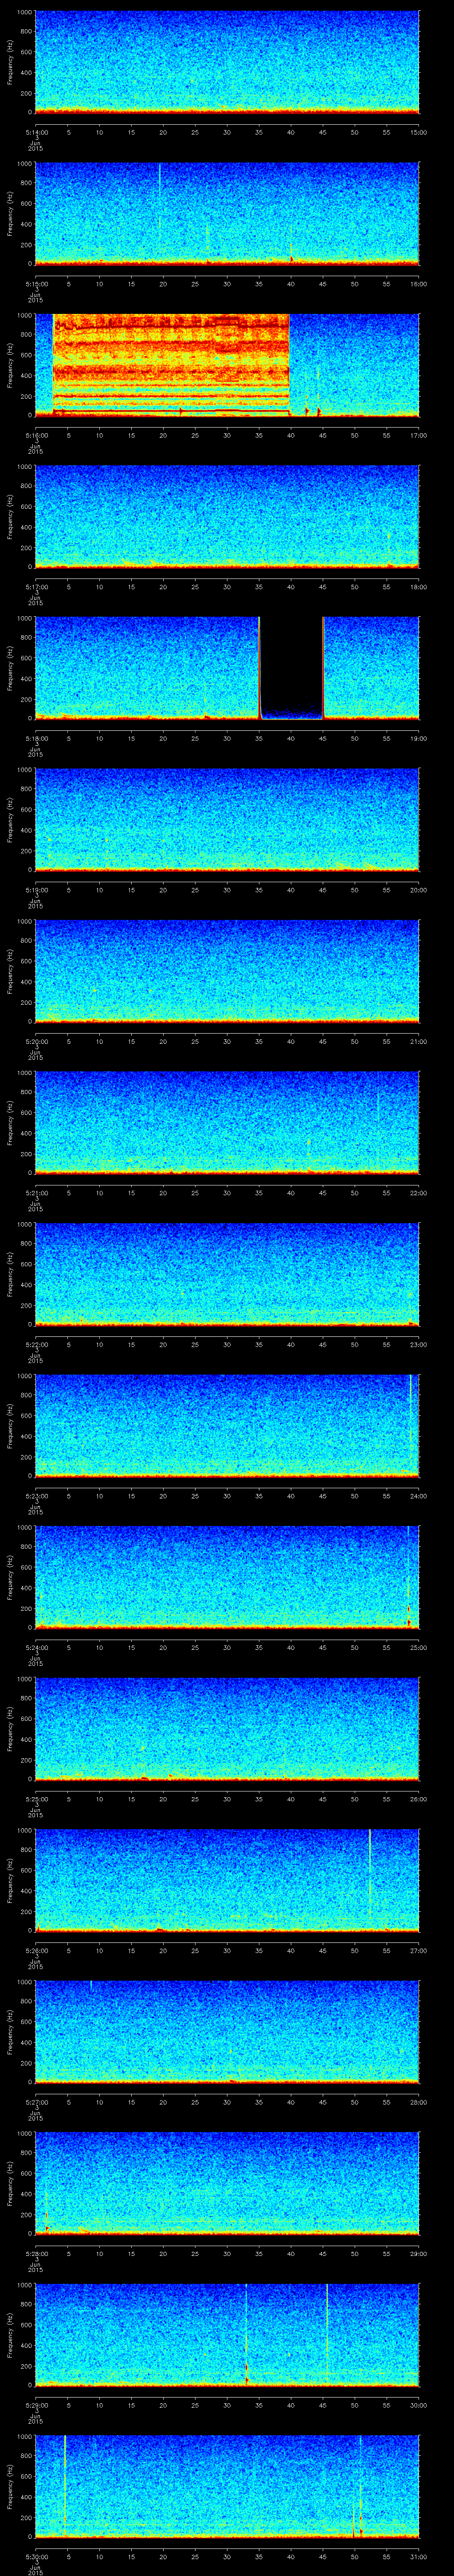Click the 18:00 end time label
Image resolution: width=454 pixels, height=2576 pixels.
(419, 586)
